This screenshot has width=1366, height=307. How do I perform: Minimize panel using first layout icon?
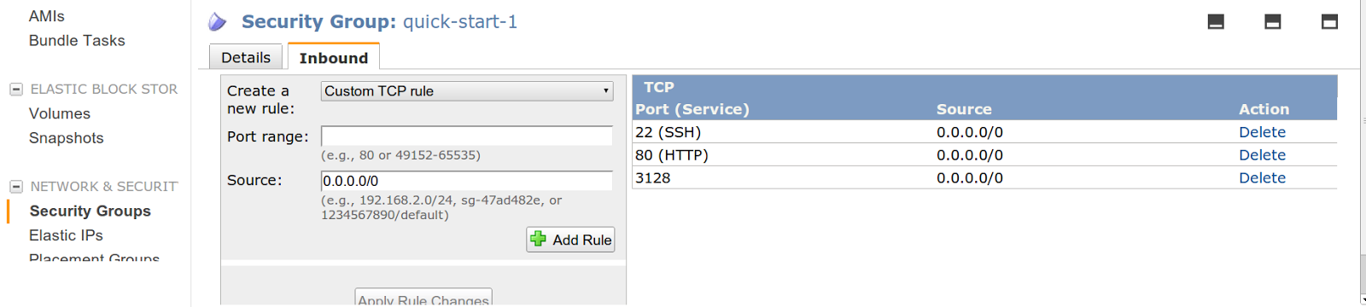1216,22
